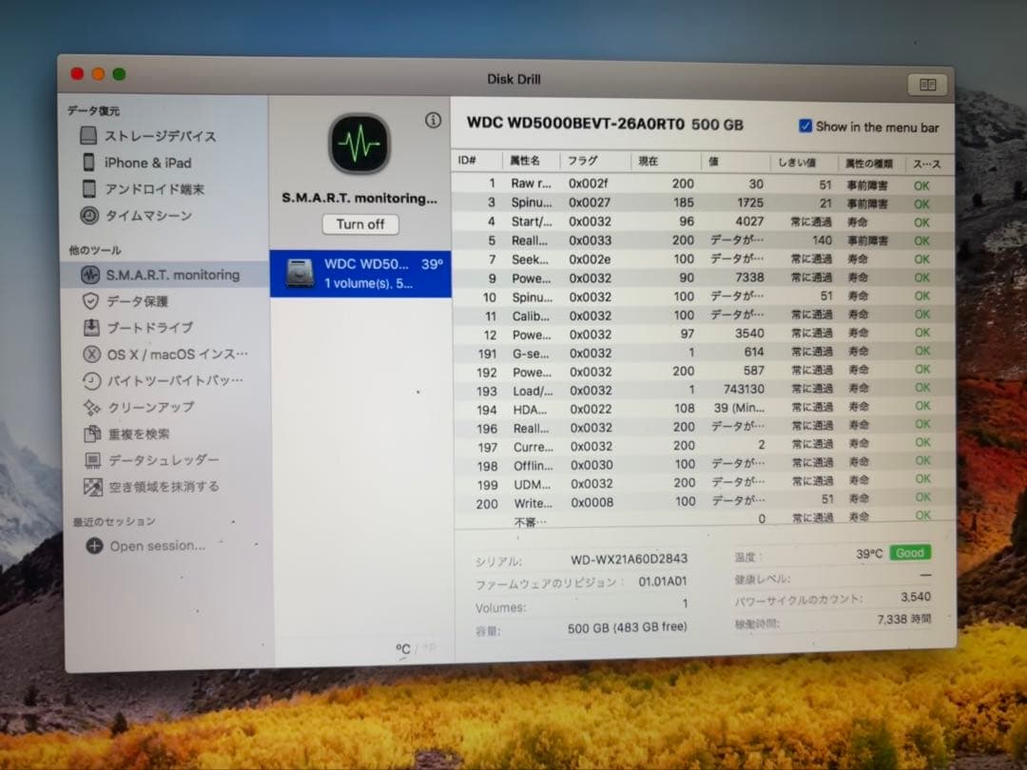This screenshot has height=770, width=1027.
Task: Open the Time Machine (タイムマシーン) icon
Action: (x=89, y=215)
